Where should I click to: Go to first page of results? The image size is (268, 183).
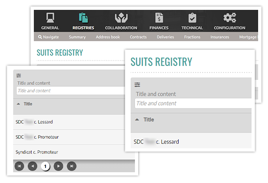click(19, 166)
